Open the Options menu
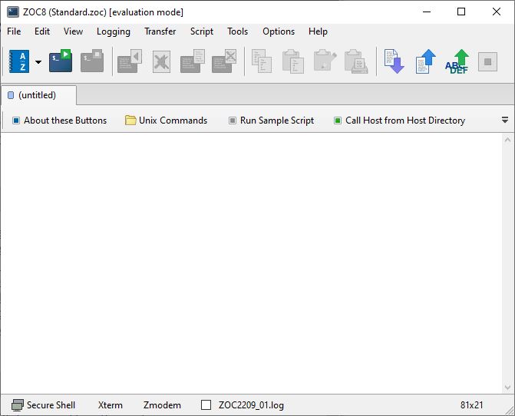 coord(279,31)
